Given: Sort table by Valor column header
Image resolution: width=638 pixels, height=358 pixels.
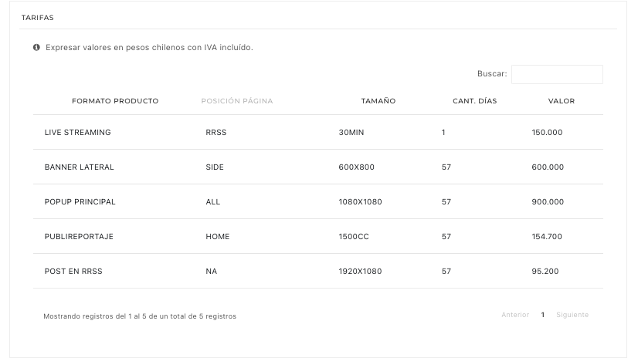Looking at the screenshot, I should [561, 101].
